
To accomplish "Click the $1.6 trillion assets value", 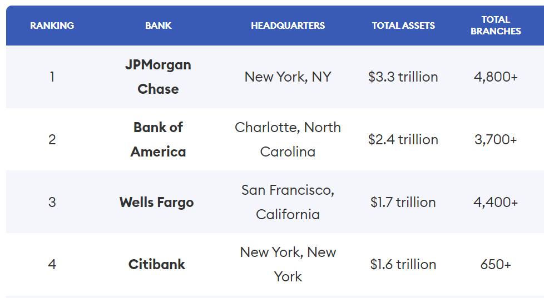I will [x=403, y=264].
